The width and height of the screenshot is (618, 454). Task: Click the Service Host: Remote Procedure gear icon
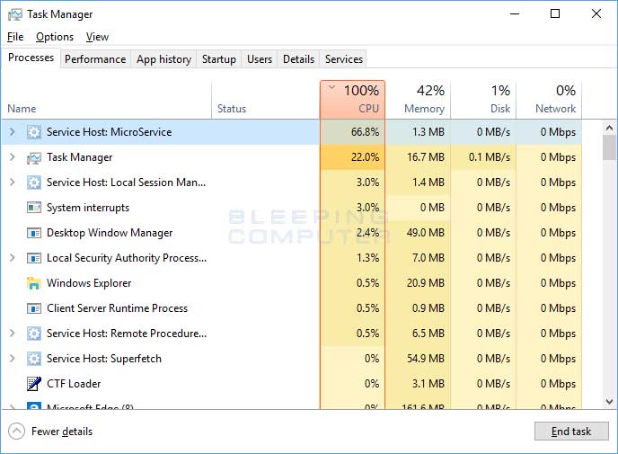[x=34, y=334]
